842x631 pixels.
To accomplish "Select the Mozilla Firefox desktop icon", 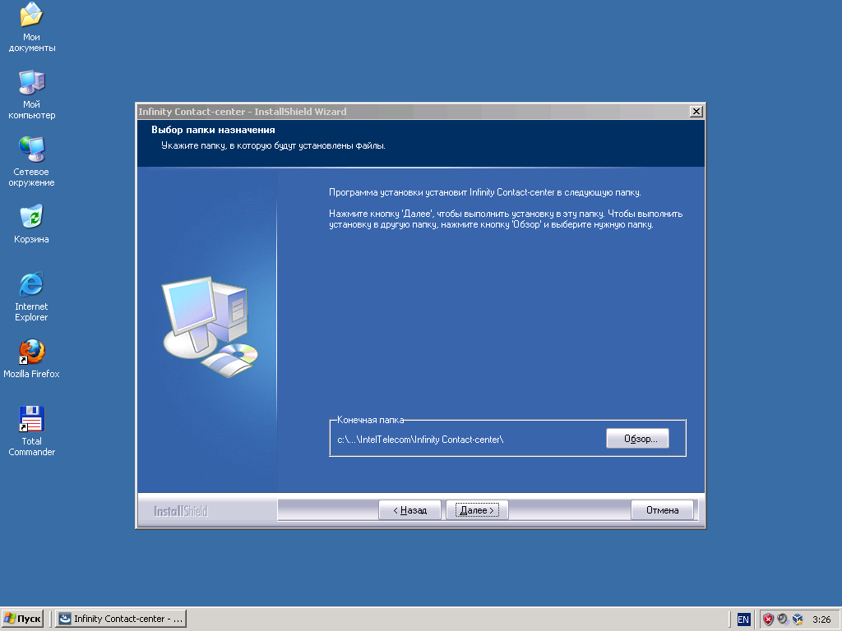I will point(31,359).
